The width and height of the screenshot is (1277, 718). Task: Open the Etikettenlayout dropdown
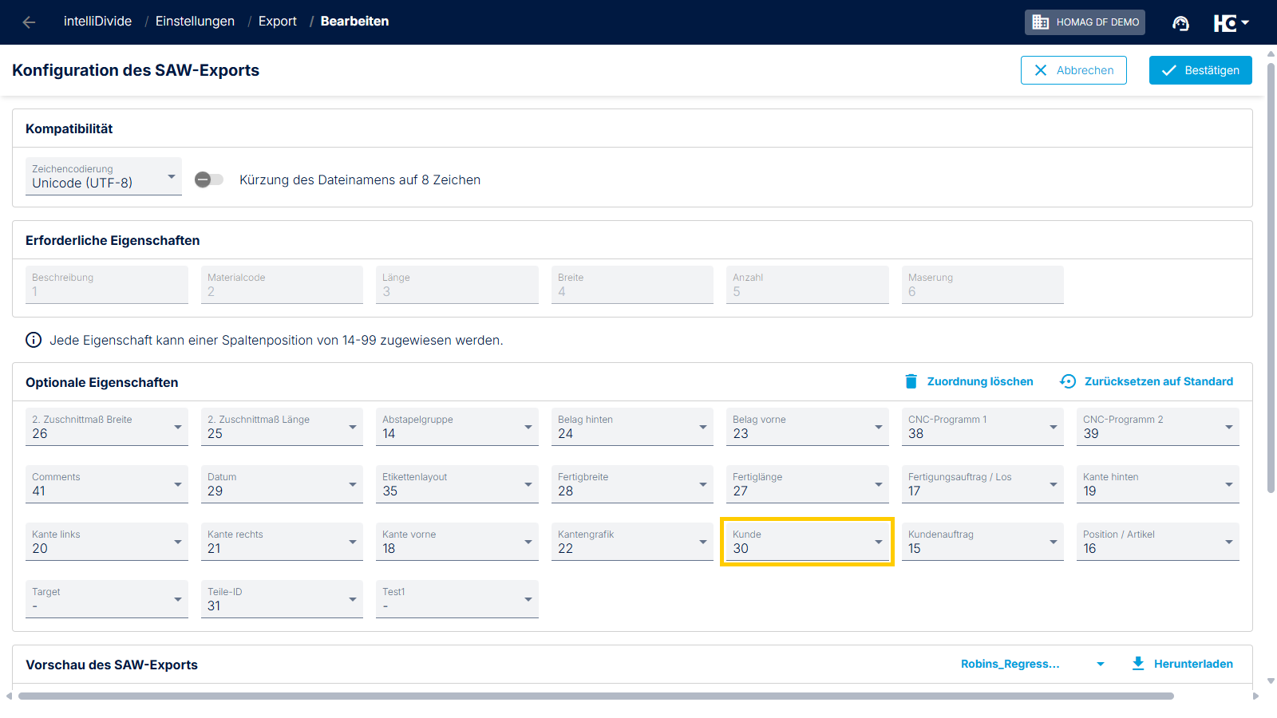[x=457, y=484]
